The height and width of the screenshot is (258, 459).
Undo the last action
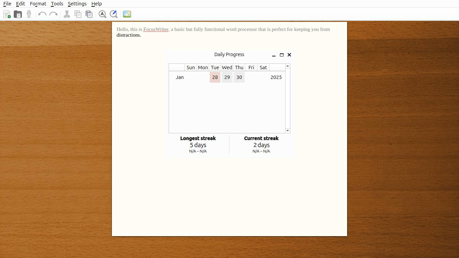pyautogui.click(x=42, y=14)
